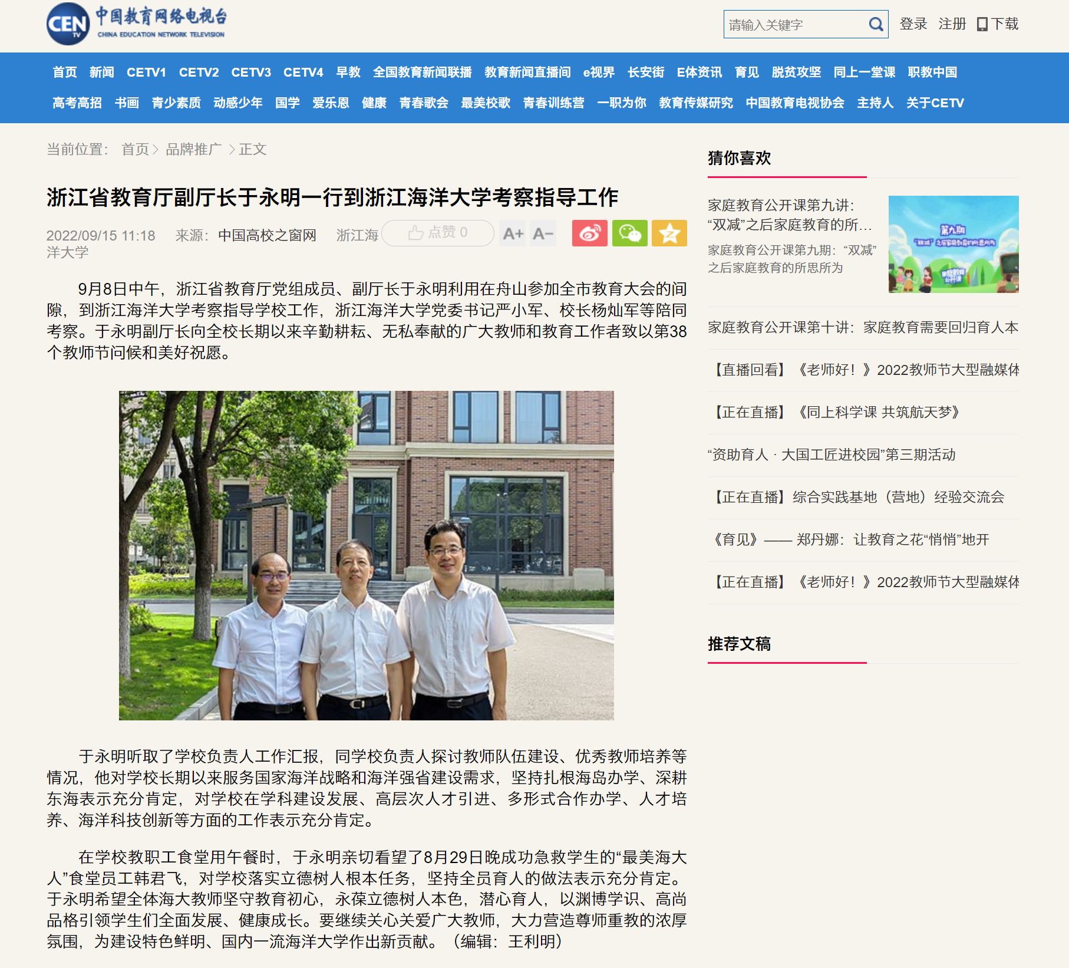Open 职教中国 navigation item

(x=933, y=72)
